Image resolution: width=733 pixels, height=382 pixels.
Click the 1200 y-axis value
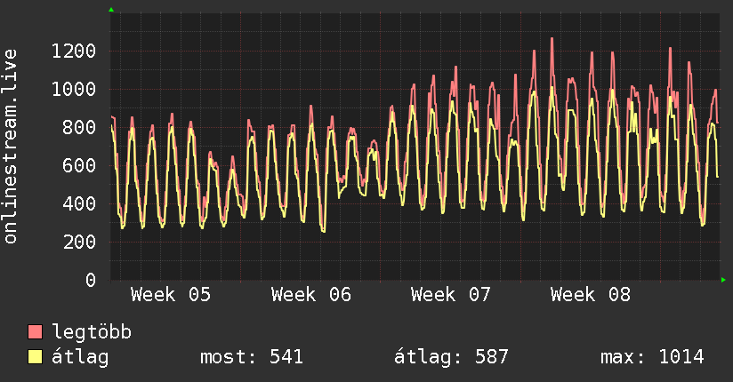74,51
